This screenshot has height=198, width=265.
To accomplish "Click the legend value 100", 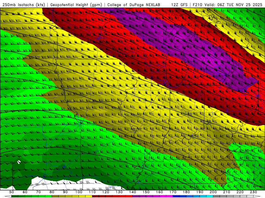I will click(x=79, y=192).
